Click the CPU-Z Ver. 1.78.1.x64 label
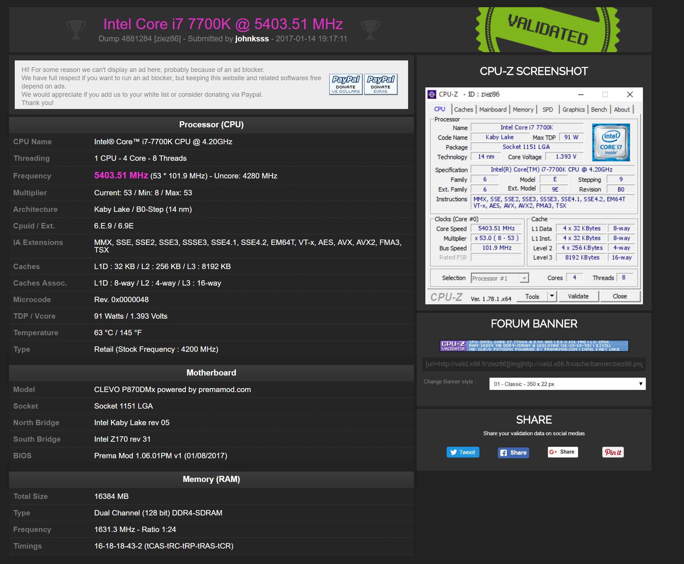The image size is (684, 564). click(491, 299)
